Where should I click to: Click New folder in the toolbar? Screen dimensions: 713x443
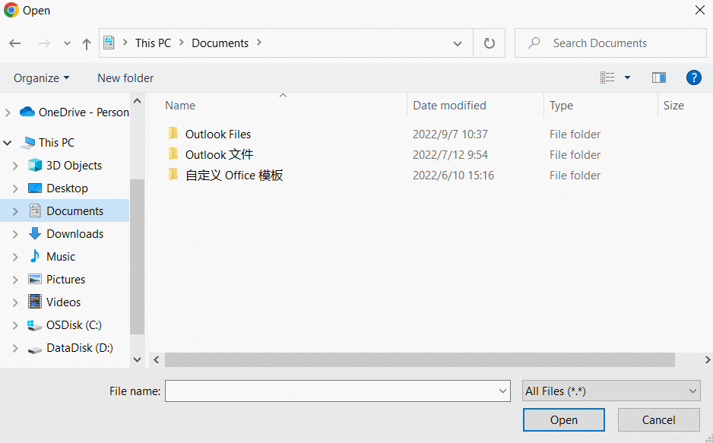coord(125,78)
